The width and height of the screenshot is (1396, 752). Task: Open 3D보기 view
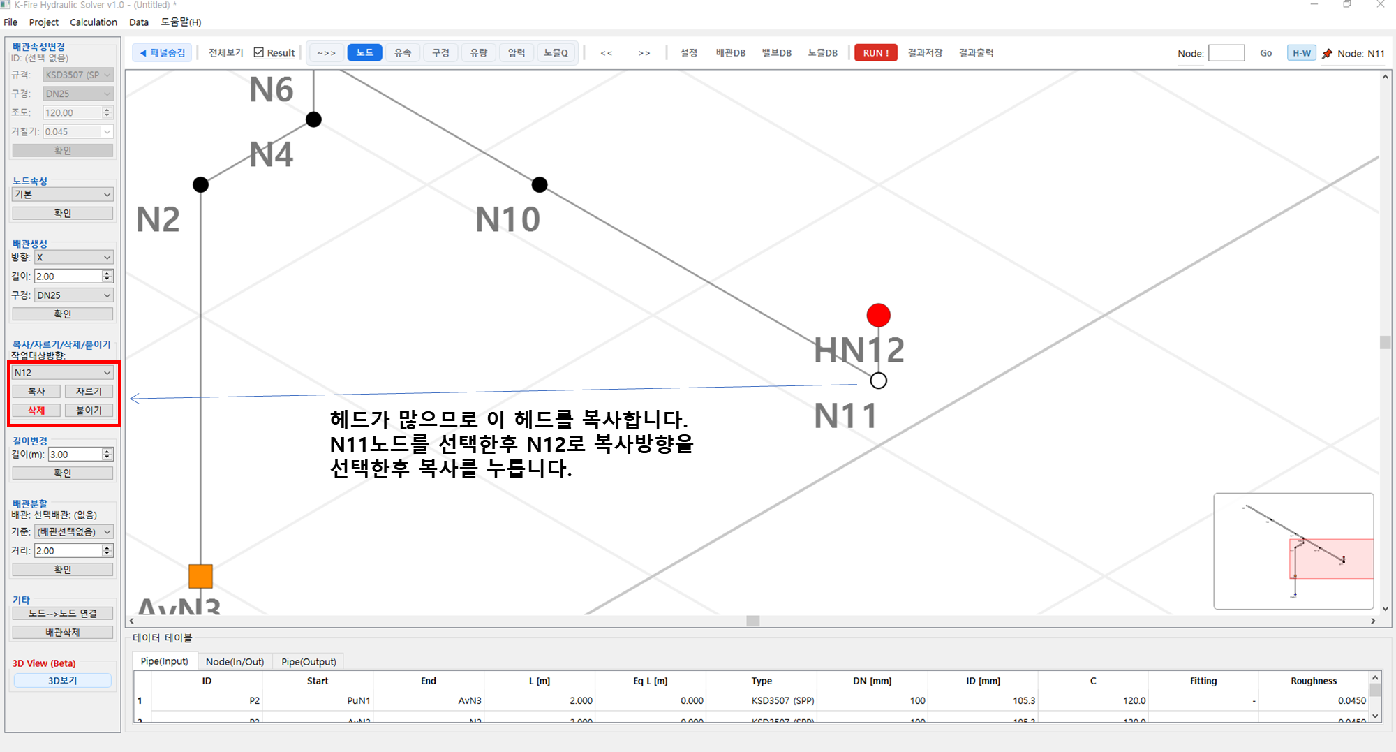63,681
